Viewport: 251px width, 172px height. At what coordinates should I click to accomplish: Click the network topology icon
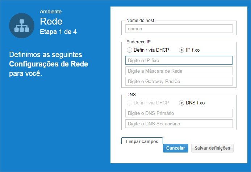22,26
